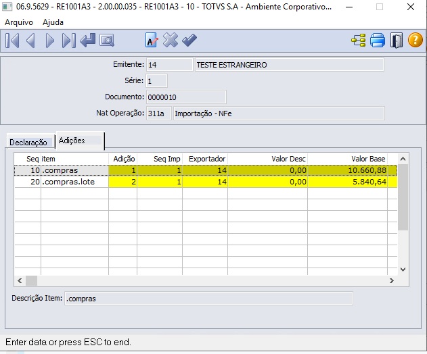This screenshot has height=354, width=427.
Task: Minimize the RE1001A3 window
Action: pyautogui.click(x=349, y=7)
